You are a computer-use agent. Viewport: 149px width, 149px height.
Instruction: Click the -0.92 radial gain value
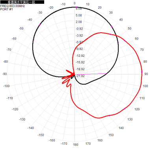(x=79, y=29)
